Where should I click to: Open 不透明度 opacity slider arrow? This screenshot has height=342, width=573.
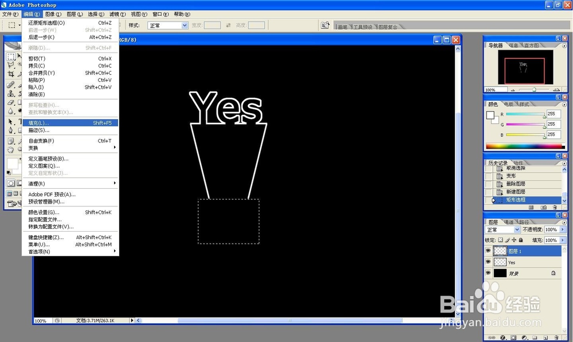pyautogui.click(x=563, y=230)
